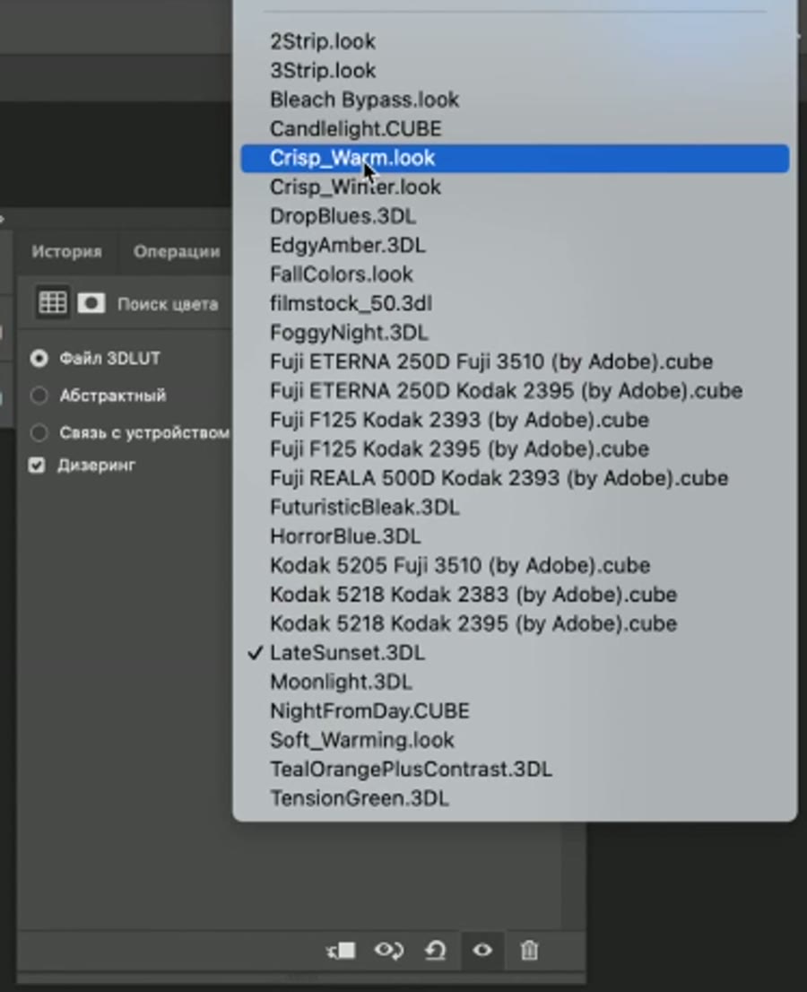
Task: Apply Soft_Warming.look
Action: coord(515,740)
